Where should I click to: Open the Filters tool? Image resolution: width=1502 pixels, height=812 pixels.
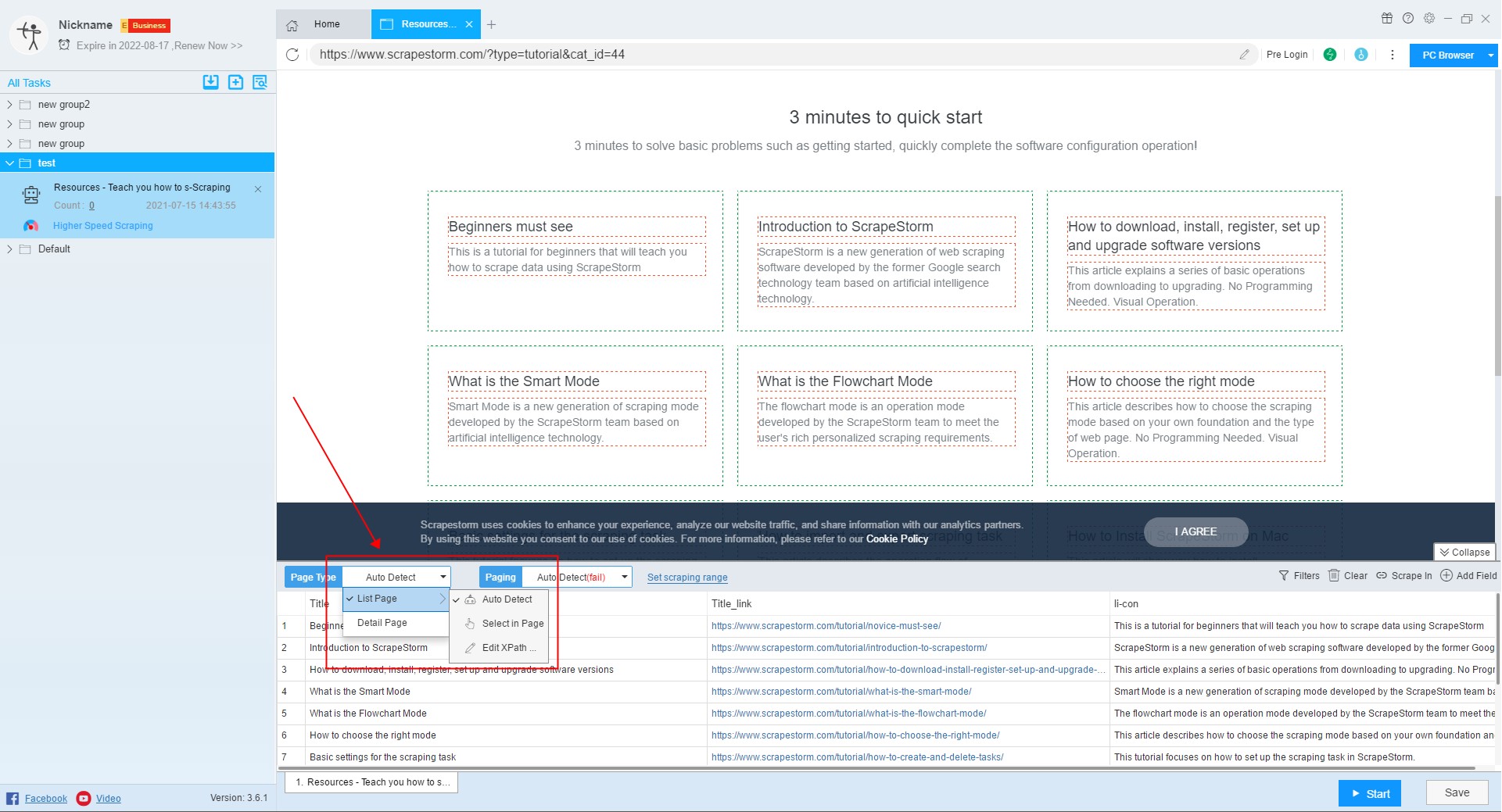1299,576
